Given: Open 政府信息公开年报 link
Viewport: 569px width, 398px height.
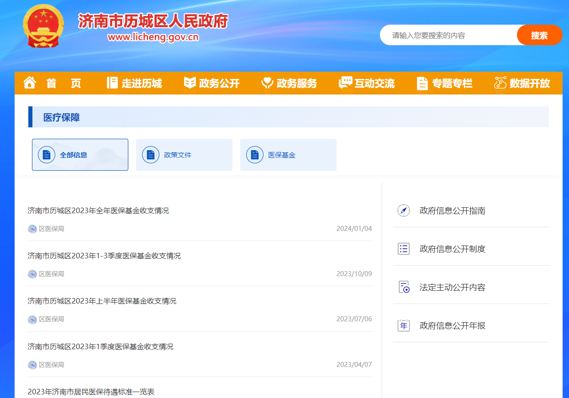Looking at the screenshot, I should [453, 325].
